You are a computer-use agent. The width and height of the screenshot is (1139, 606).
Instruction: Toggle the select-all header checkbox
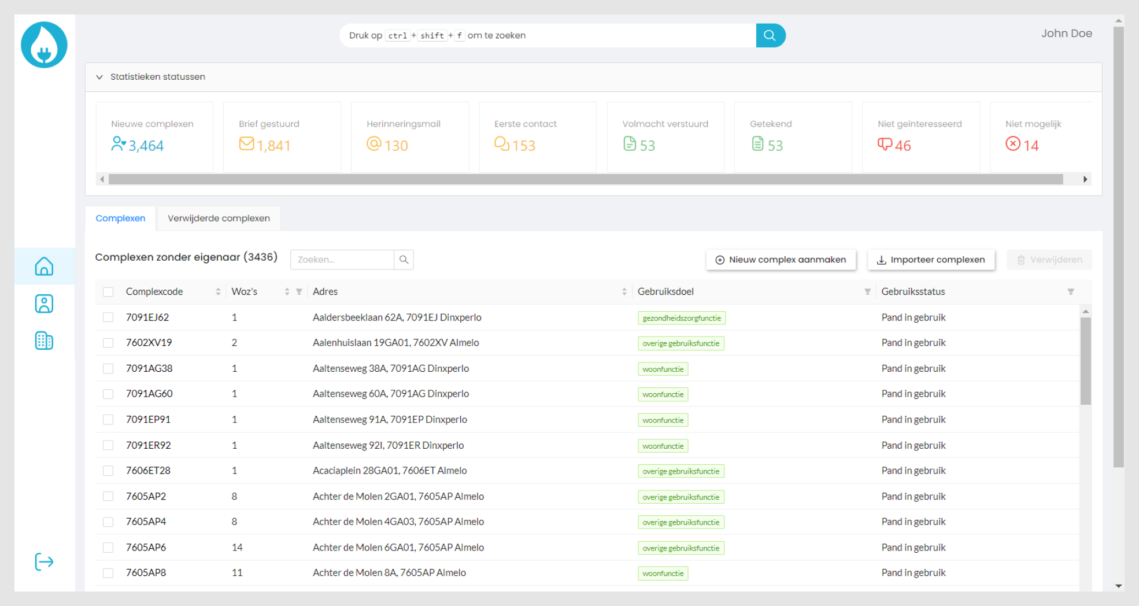[x=108, y=292]
